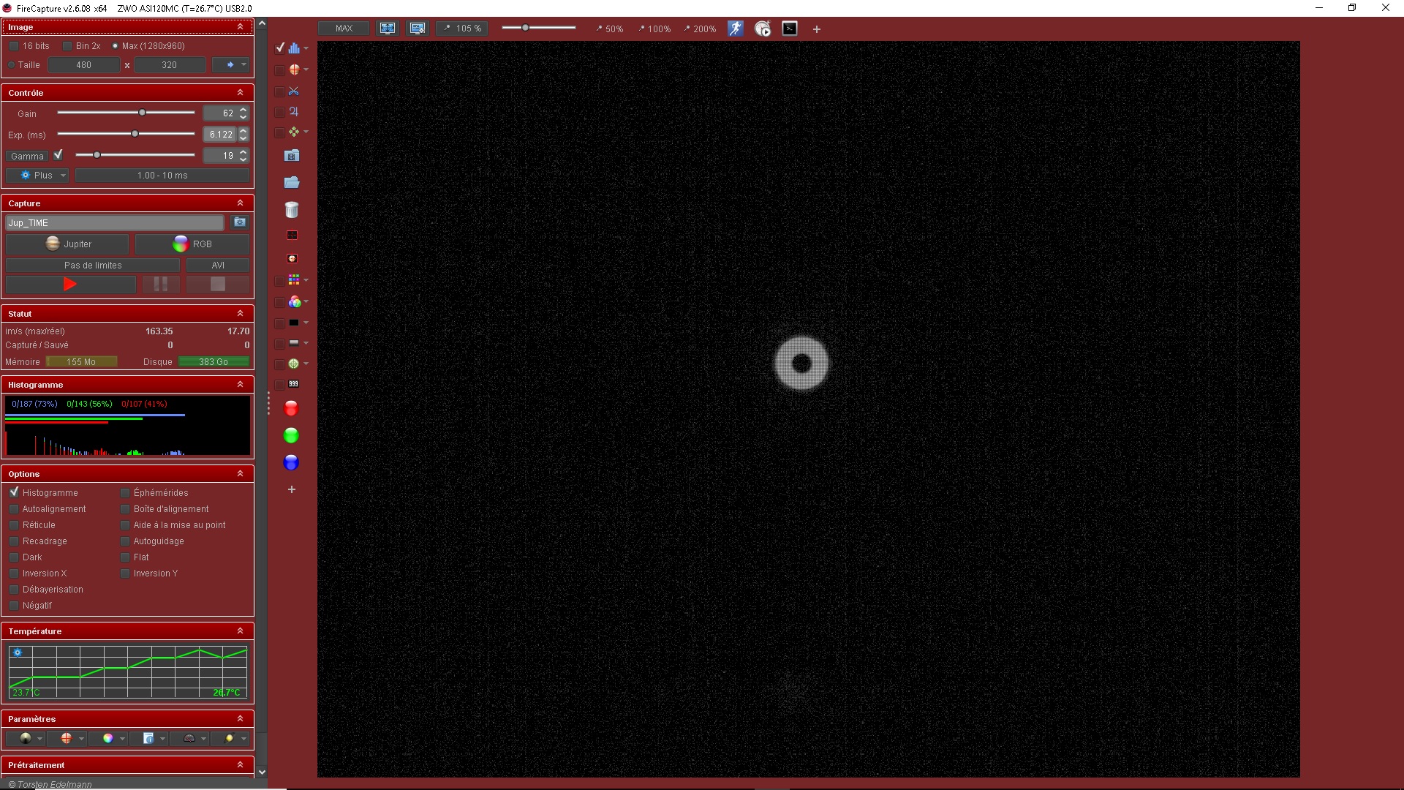Enable the Débayerisation checkbox
This screenshot has height=790, width=1404.
[14, 590]
